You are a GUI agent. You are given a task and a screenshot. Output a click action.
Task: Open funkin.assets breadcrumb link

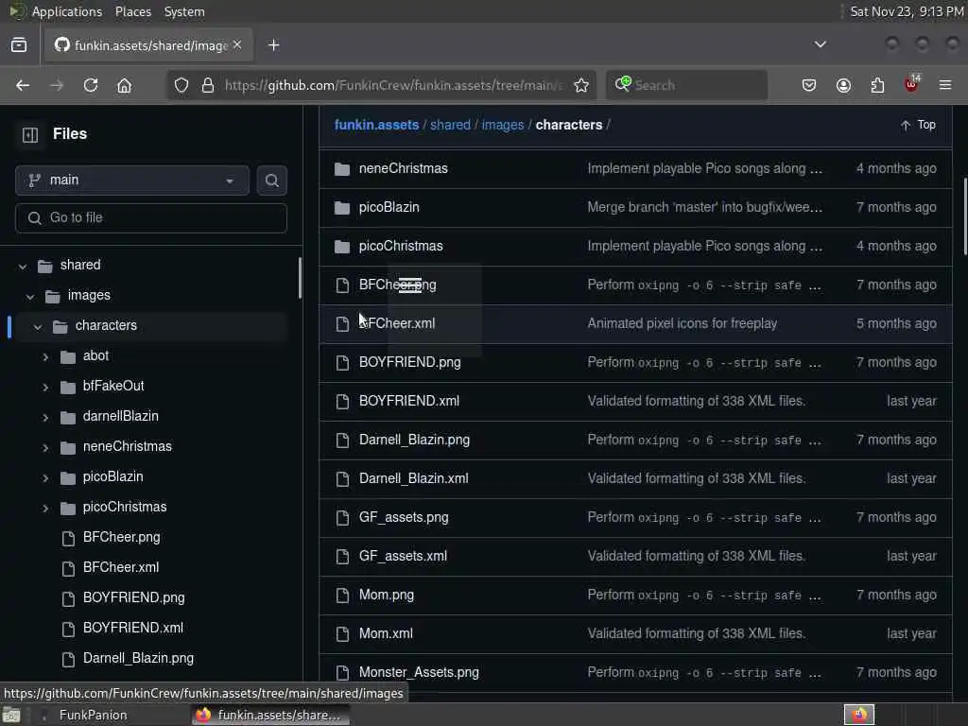tap(376, 125)
